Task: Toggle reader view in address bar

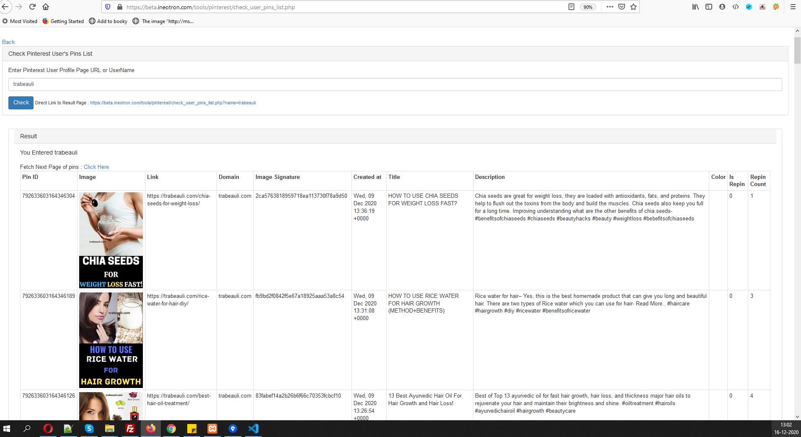Action: tap(571, 7)
